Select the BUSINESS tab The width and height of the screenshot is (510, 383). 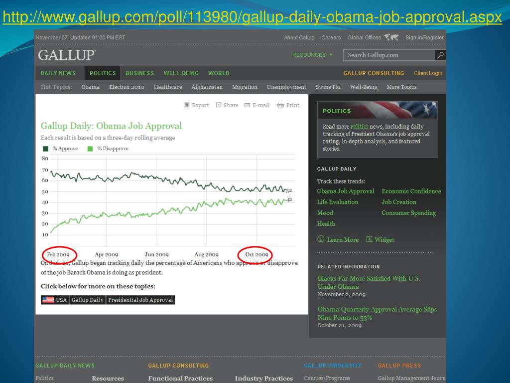point(140,73)
